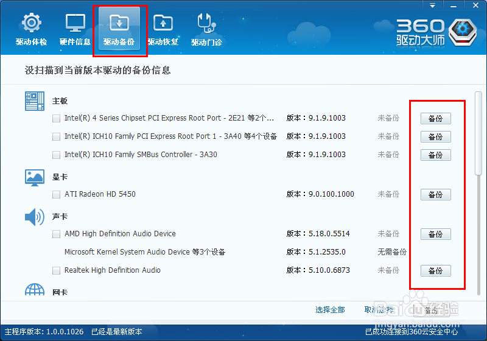Viewport: 487px width, 341px height.
Task: Click the 无需备份 status text
Action: tap(392, 252)
